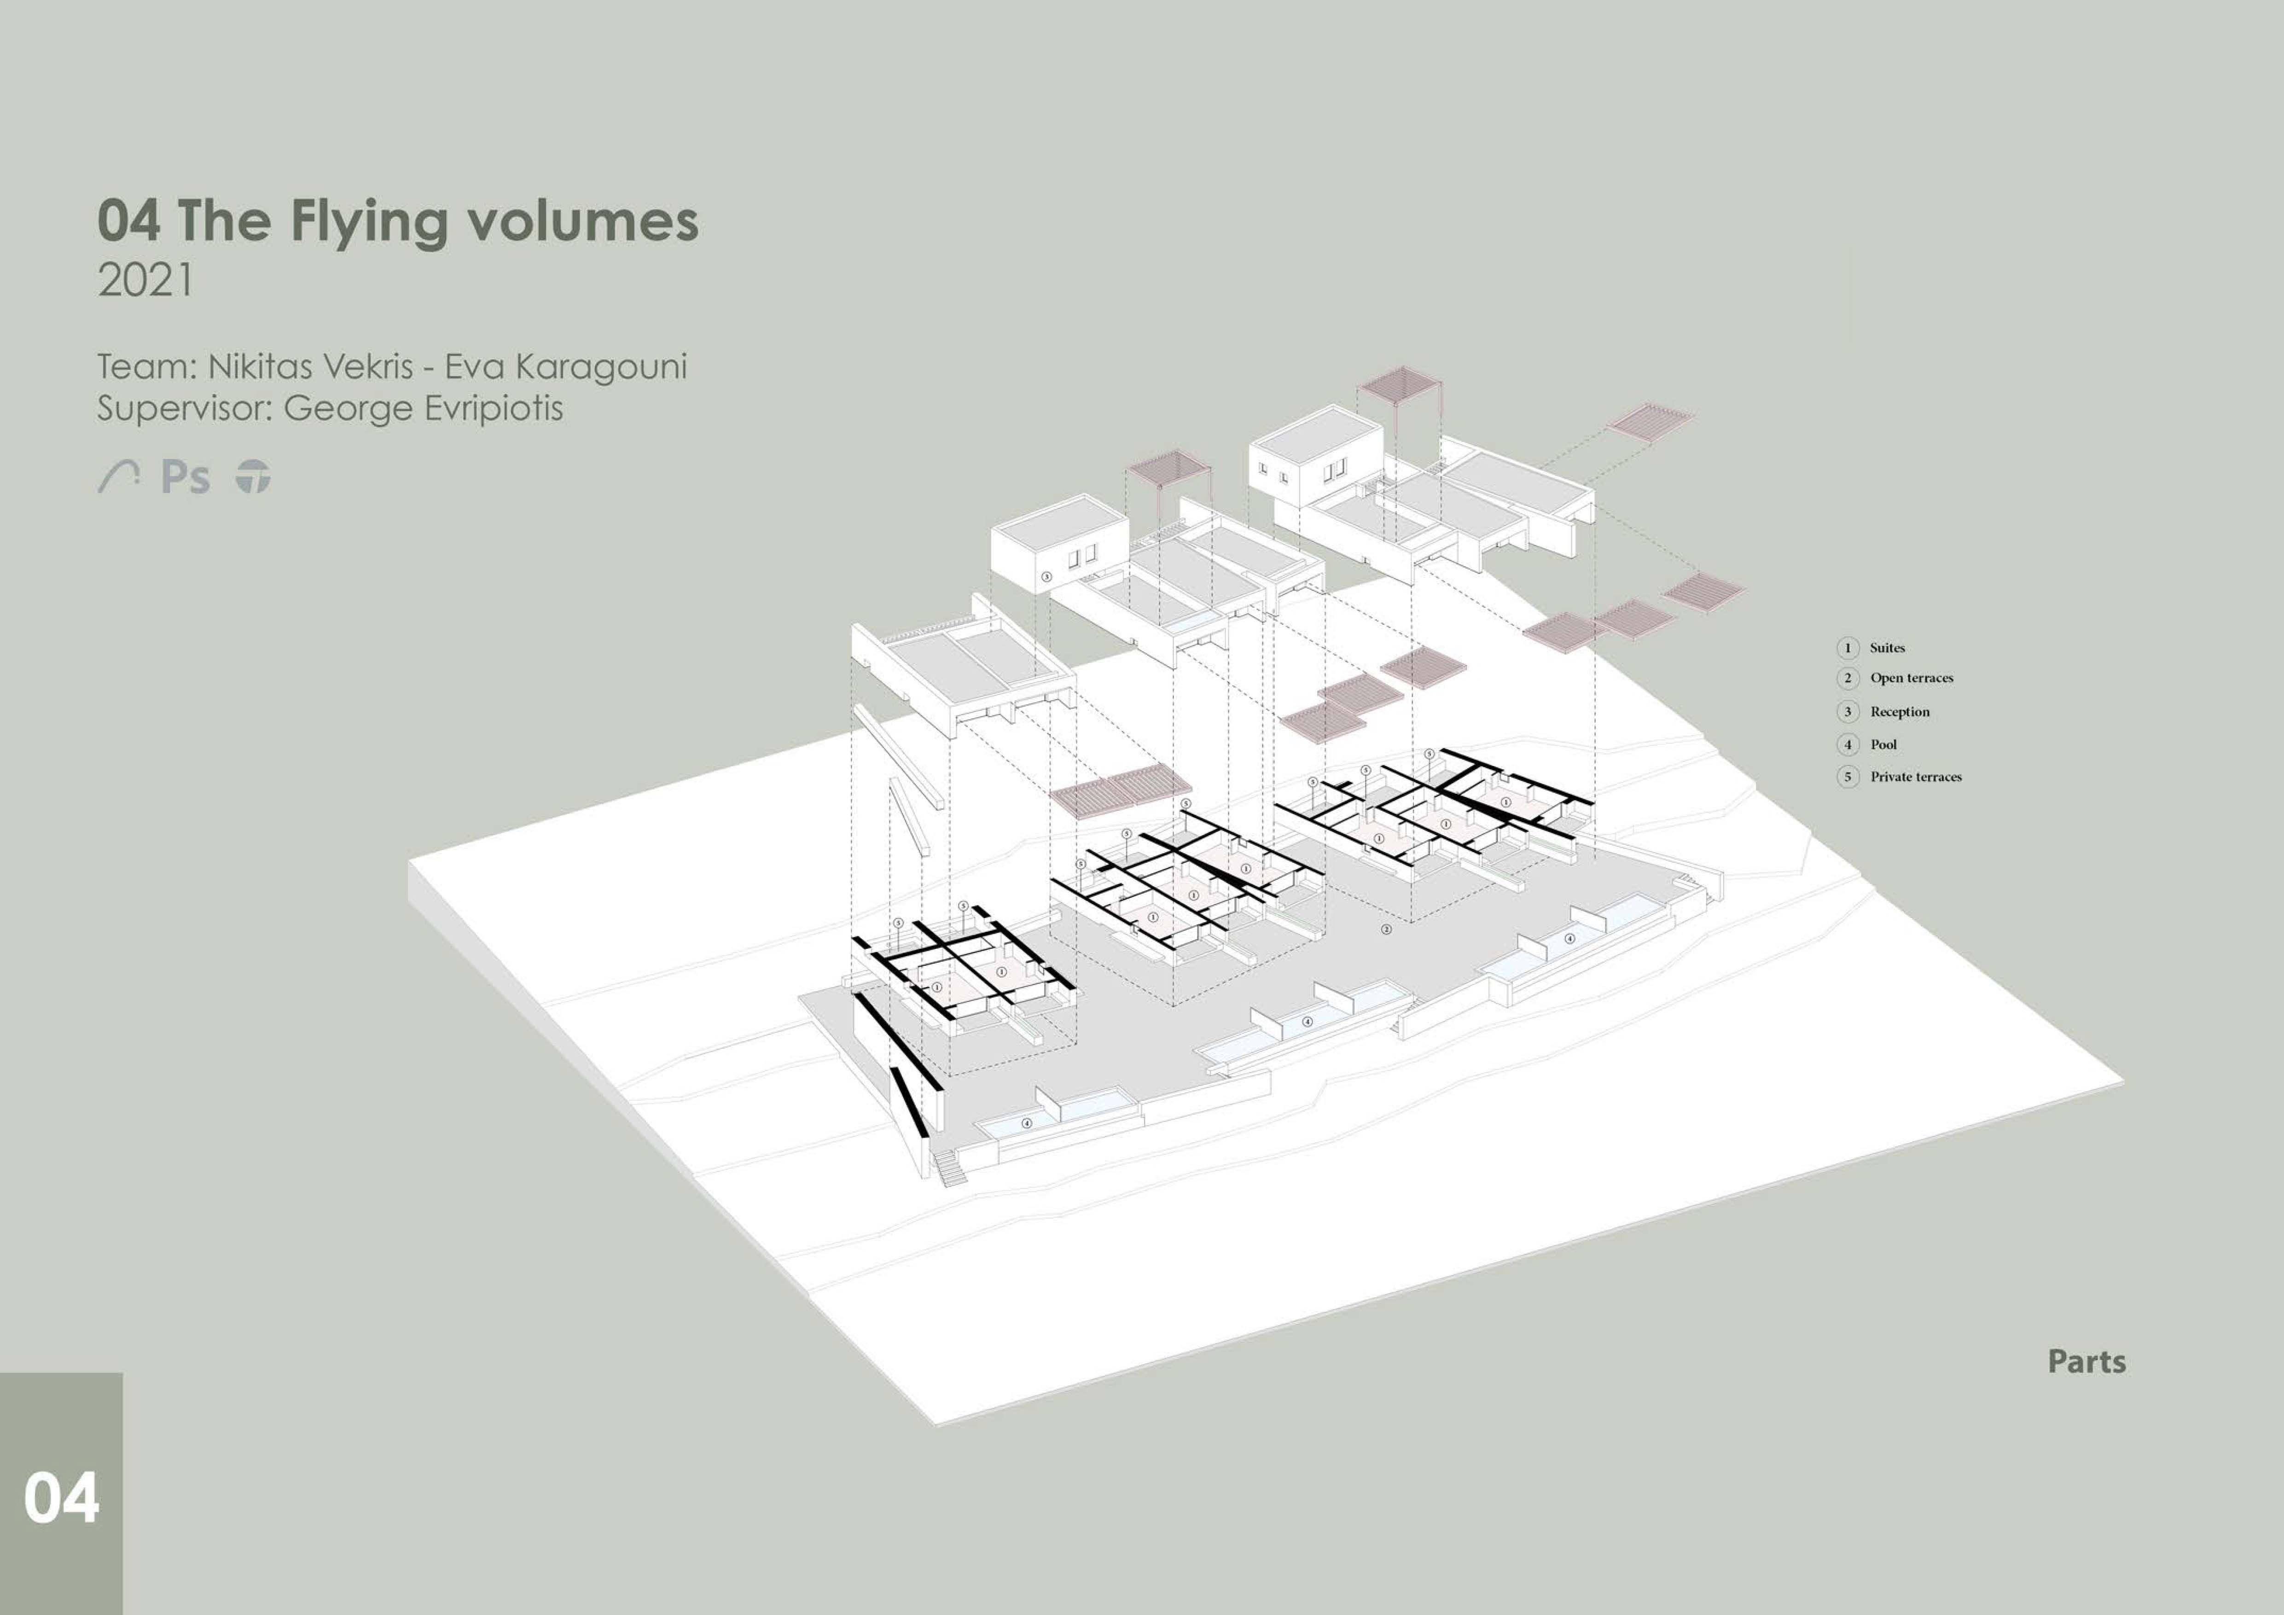This screenshot has width=2284, height=1615.
Task: Click the Twinmotion circular T logo
Action: (253, 477)
